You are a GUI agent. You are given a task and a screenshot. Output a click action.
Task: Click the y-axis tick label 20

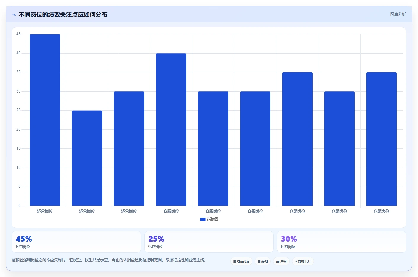[x=18, y=129]
